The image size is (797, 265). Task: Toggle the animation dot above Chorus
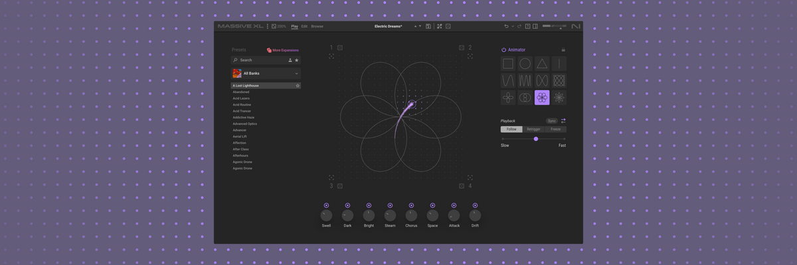[411, 205]
